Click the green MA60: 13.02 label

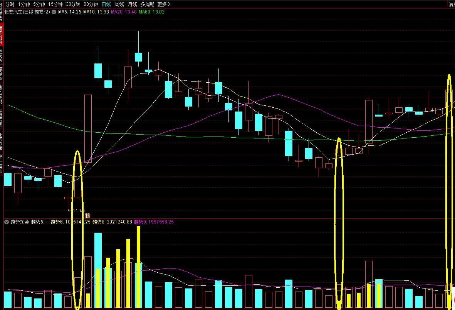tap(151, 12)
